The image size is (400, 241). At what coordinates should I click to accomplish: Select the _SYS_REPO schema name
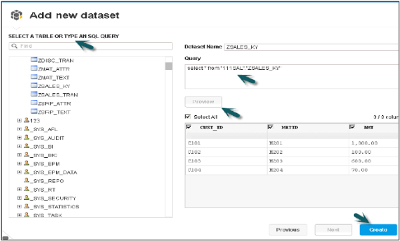click(47, 181)
